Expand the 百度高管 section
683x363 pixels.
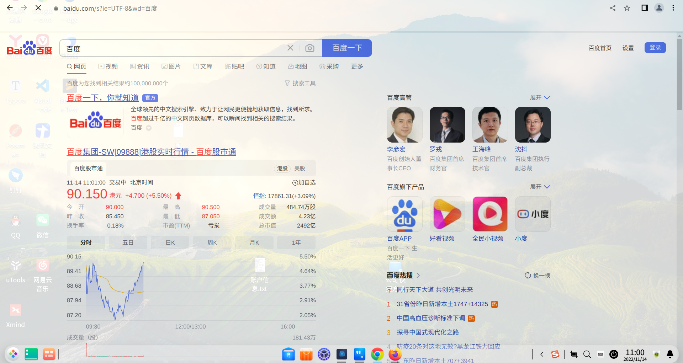tap(540, 98)
